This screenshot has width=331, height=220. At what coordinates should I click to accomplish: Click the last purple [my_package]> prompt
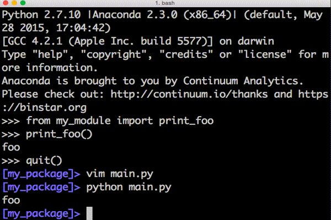(41, 214)
